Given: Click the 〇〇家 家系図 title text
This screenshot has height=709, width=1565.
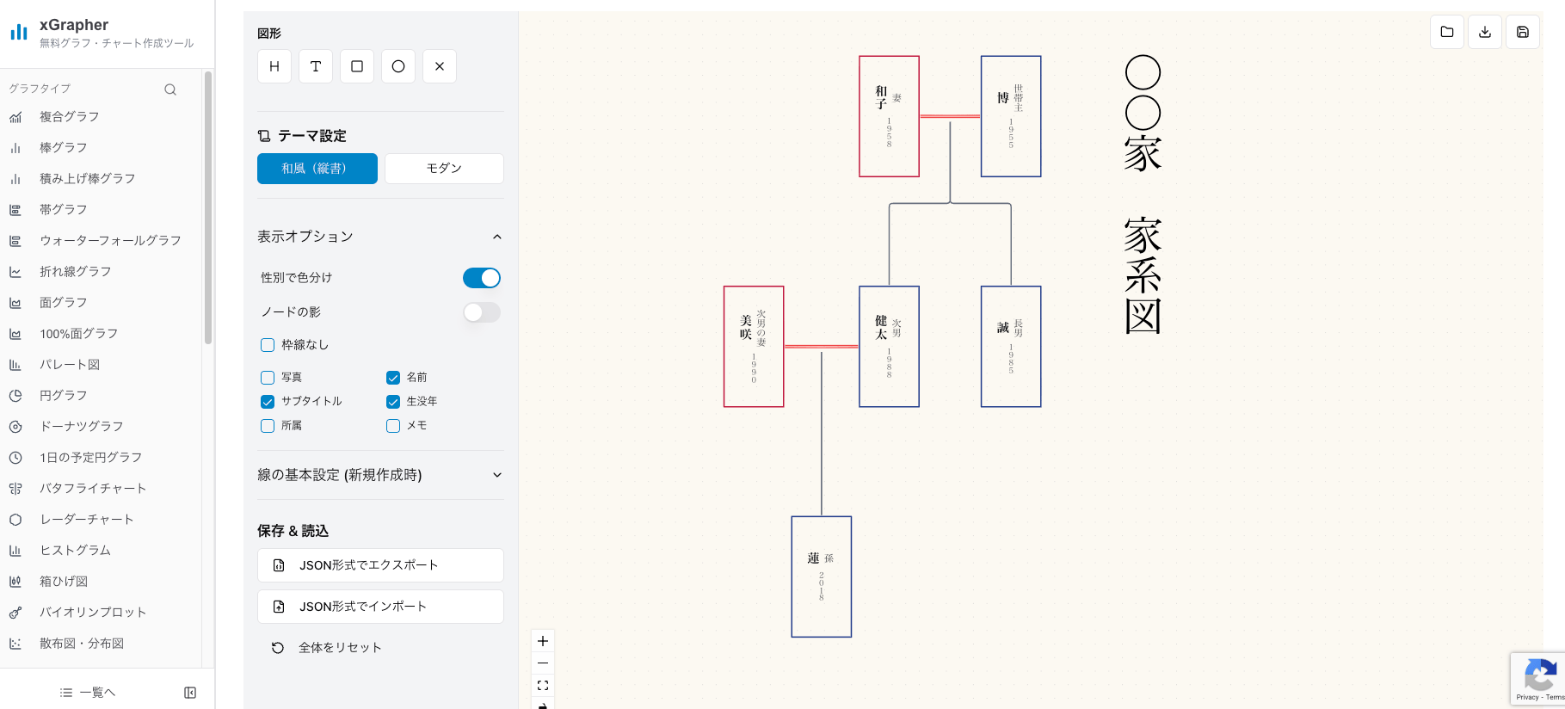Looking at the screenshot, I should point(1143,195).
